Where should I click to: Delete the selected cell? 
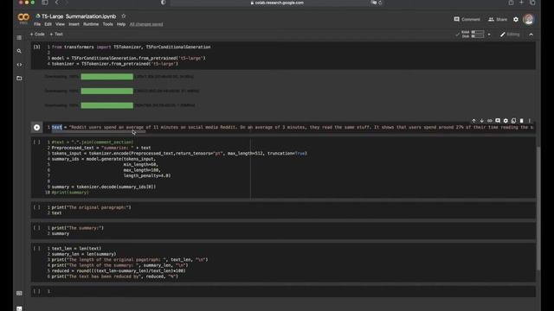tap(521, 121)
